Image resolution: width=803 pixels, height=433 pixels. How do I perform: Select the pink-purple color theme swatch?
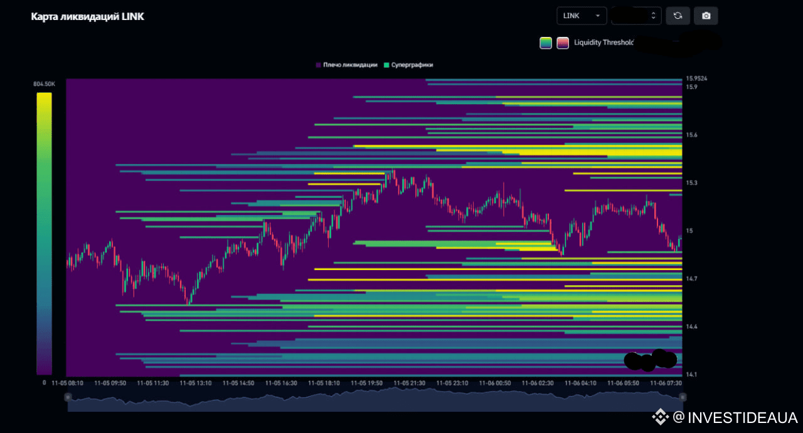[563, 43]
